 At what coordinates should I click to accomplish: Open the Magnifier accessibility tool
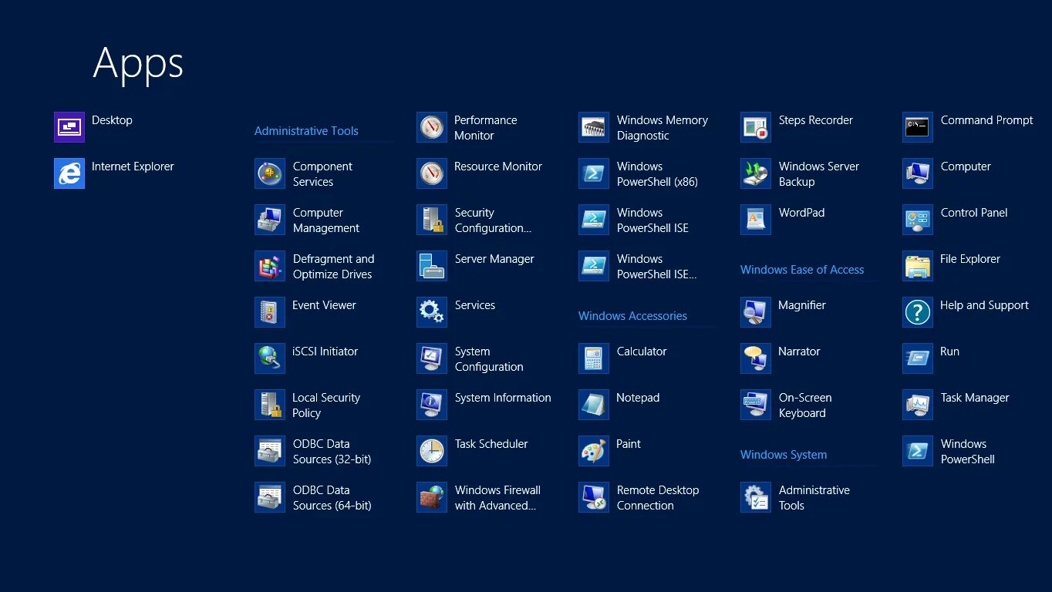[801, 304]
